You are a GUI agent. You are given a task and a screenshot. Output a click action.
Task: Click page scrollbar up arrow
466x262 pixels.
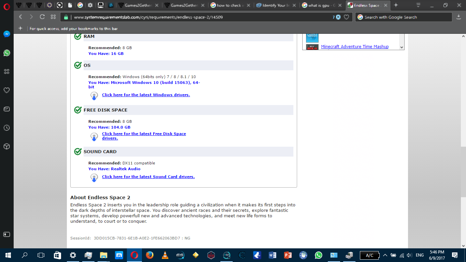tap(463, 36)
